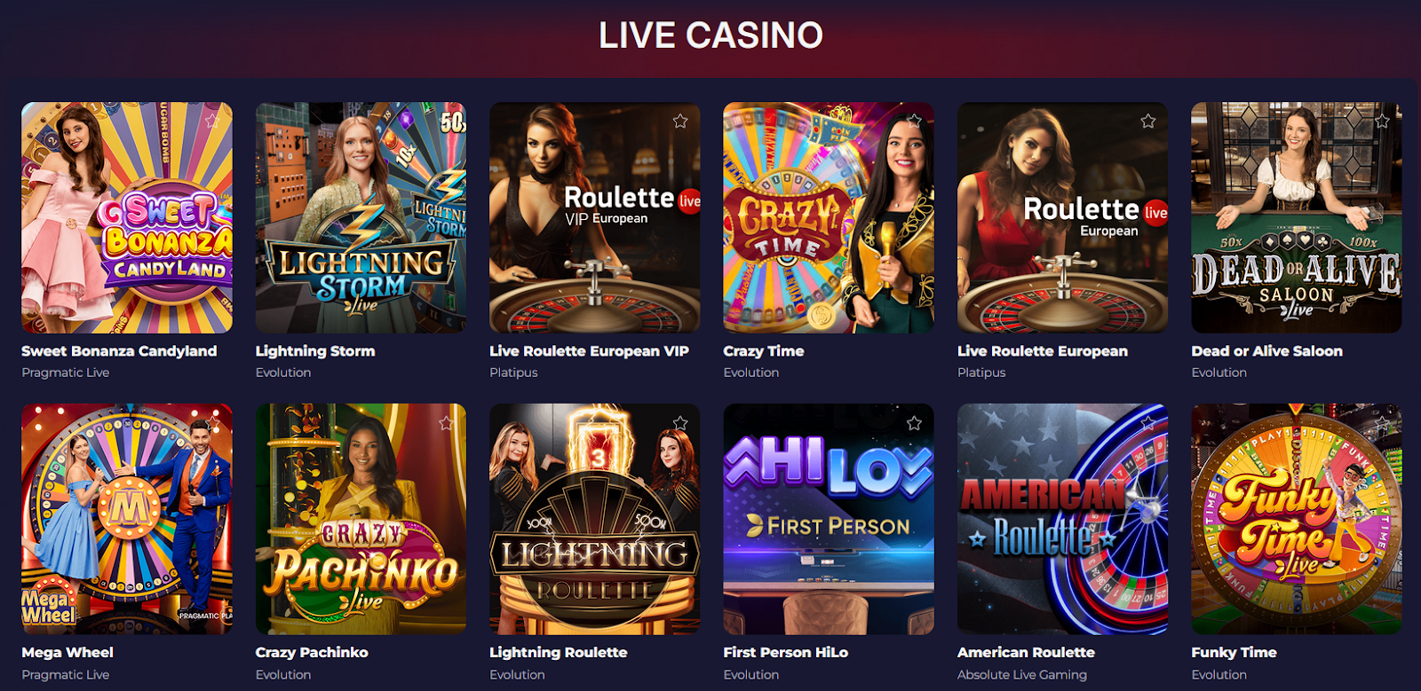The width and height of the screenshot is (1421, 691).
Task: Click the American Roulette title text
Action: click(x=1026, y=653)
